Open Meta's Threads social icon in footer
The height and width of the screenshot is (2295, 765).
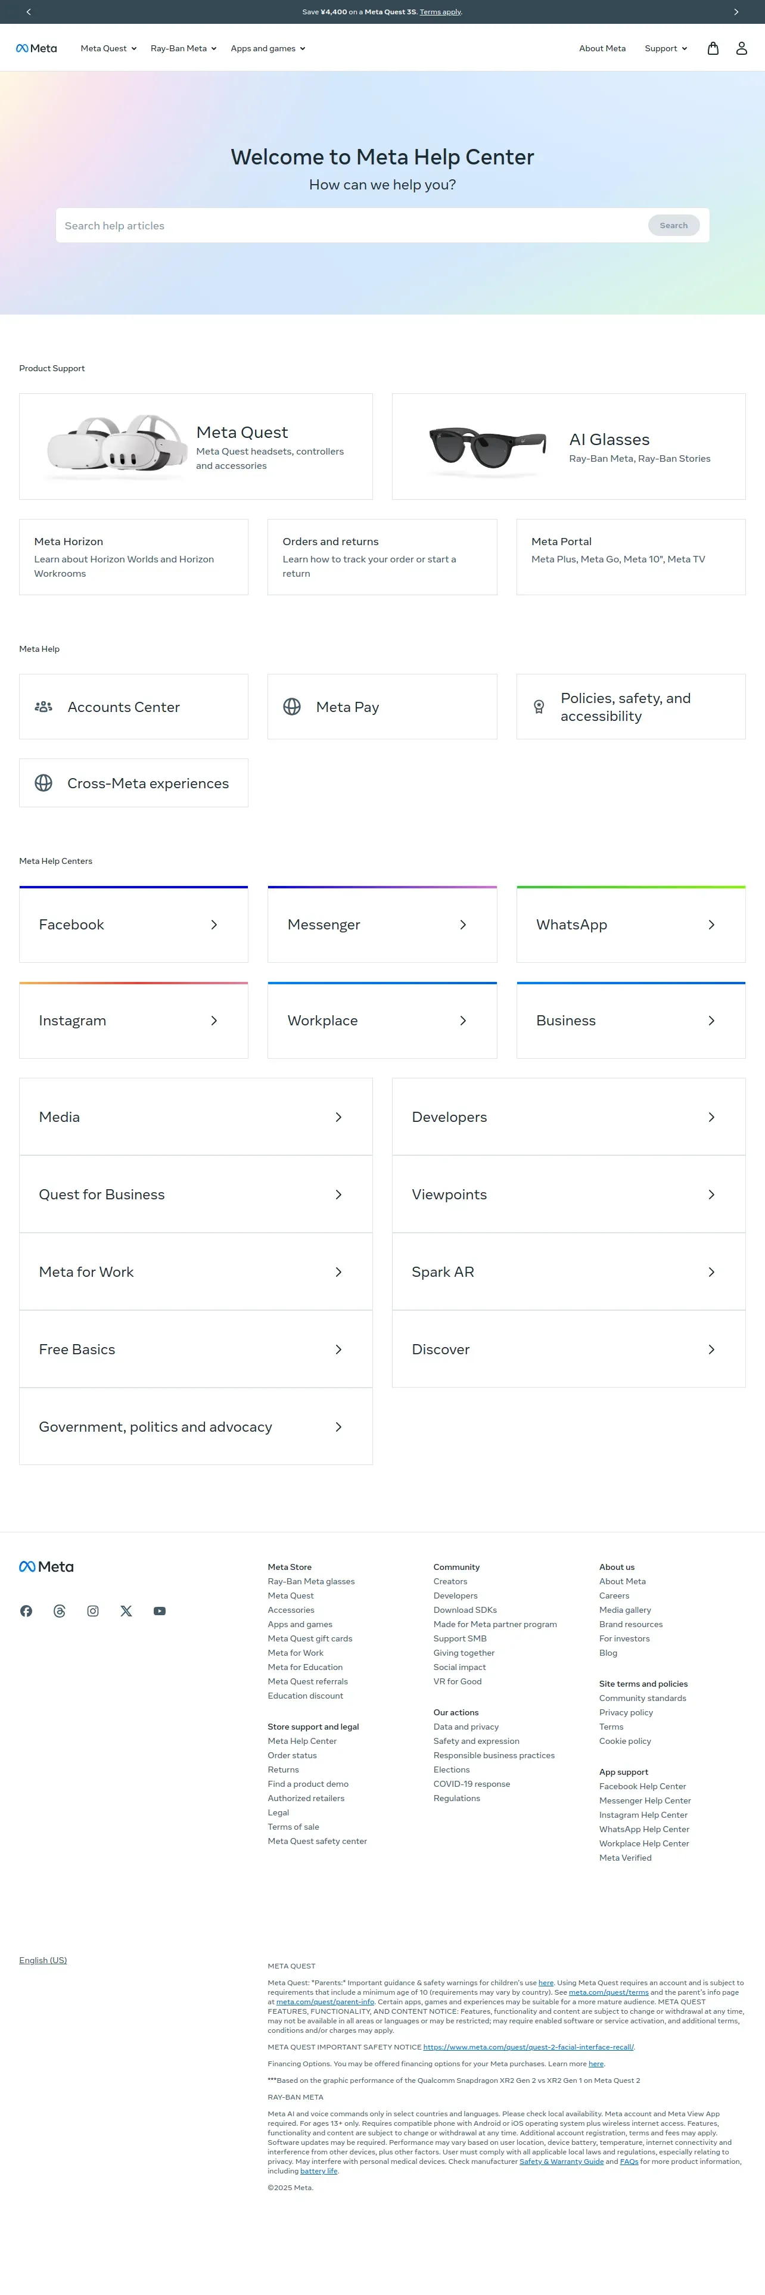60,1611
